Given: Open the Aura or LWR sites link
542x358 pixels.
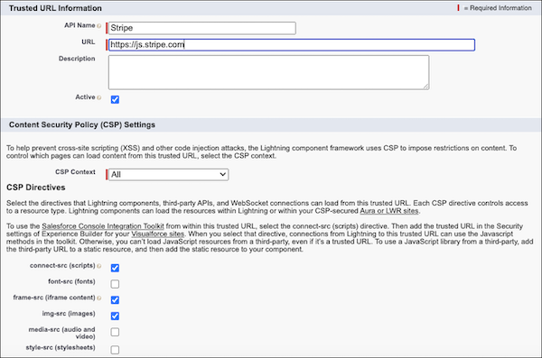Looking at the screenshot, I should pyautogui.click(x=389, y=211).
